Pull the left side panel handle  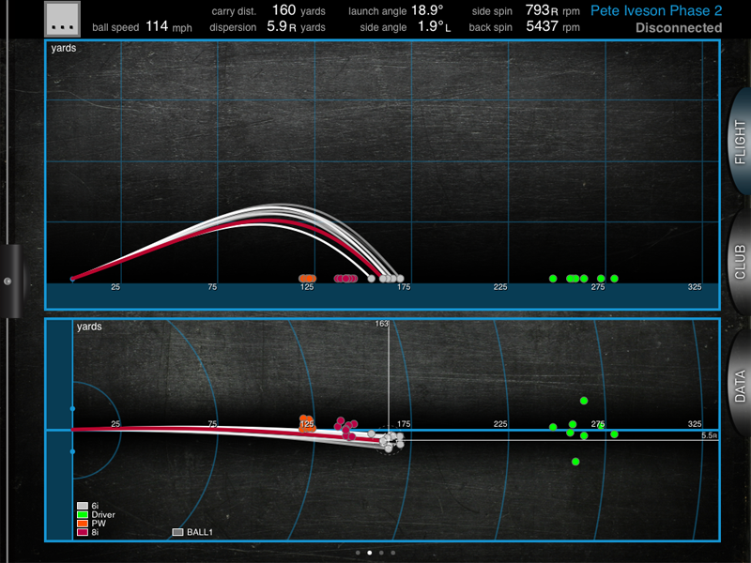click(8, 281)
